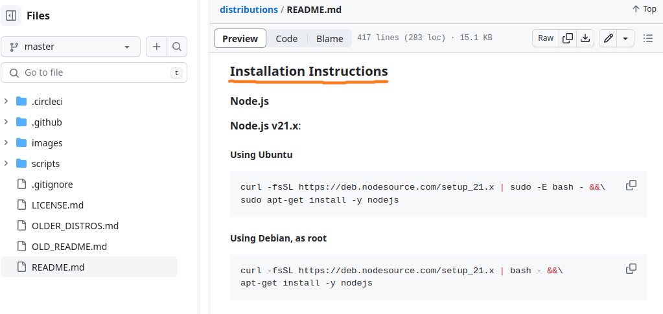Click the apt-get install -y nodejs line
Image resolution: width=663 pixels, height=314 pixels.
tap(307, 283)
